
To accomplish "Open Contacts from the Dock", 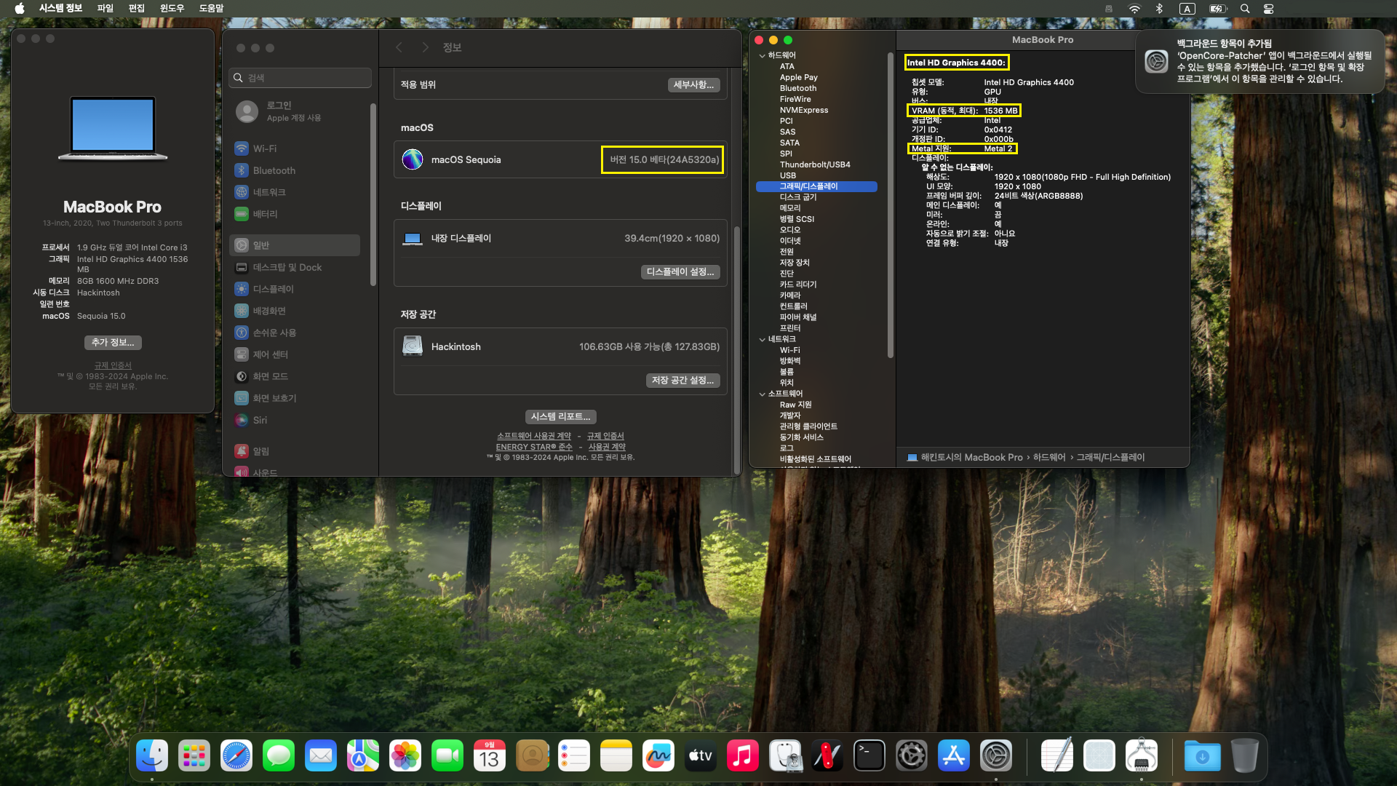I will [x=532, y=756].
